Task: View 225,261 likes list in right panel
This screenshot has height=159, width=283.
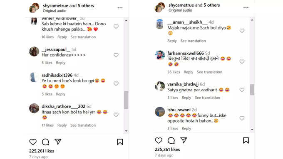Action: [167, 149]
